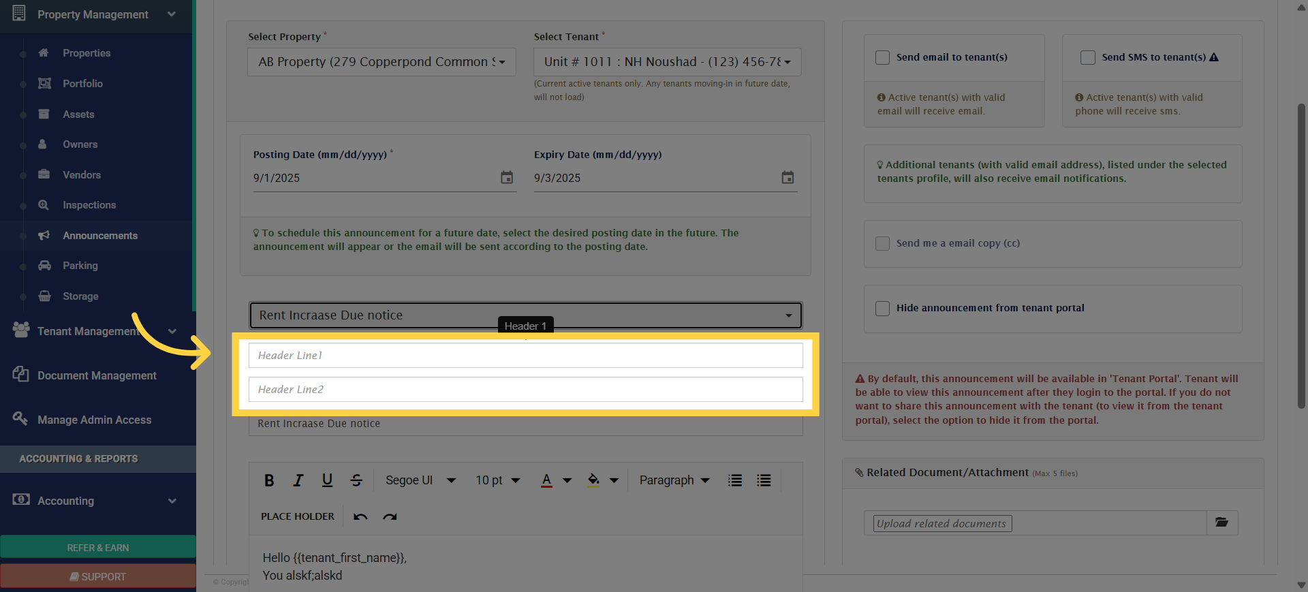Go to Portfolio in sidebar
Screen dimensions: 1308x592
coord(82,84)
